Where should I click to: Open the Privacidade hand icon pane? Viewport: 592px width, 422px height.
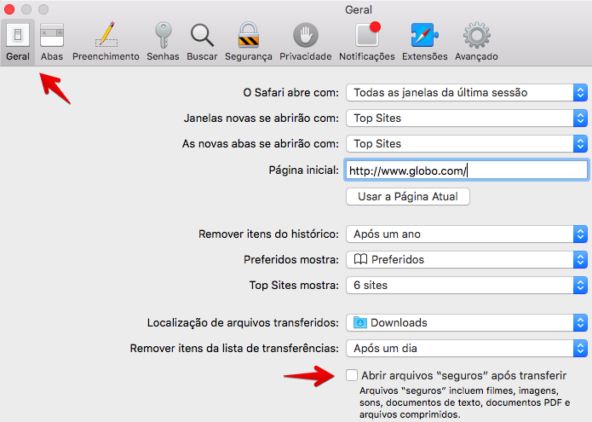pyautogui.click(x=306, y=42)
